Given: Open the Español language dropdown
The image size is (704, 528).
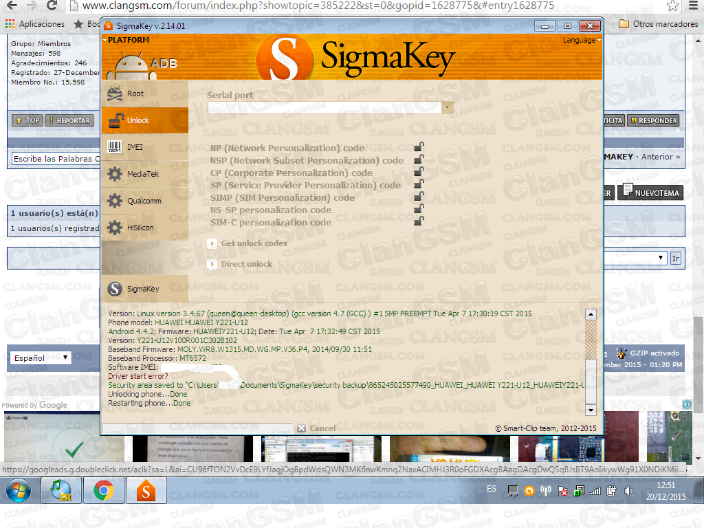Looking at the screenshot, I should tap(41, 357).
